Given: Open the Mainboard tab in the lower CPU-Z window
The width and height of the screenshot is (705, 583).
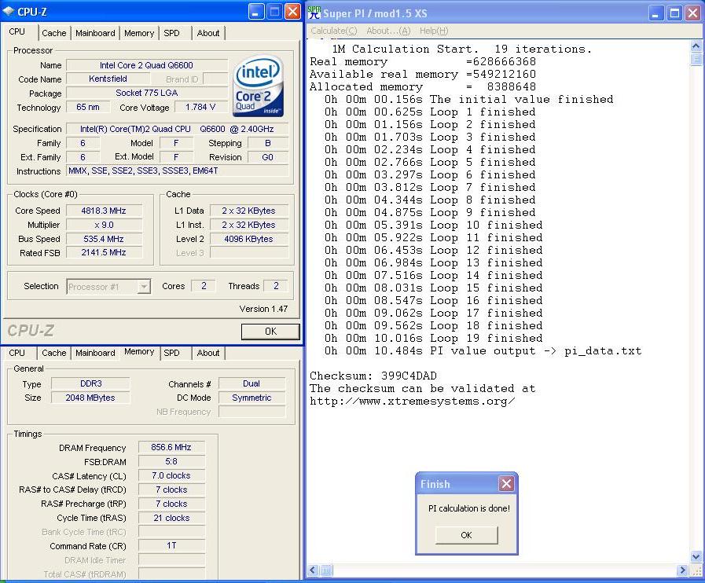Looking at the screenshot, I should (95, 353).
